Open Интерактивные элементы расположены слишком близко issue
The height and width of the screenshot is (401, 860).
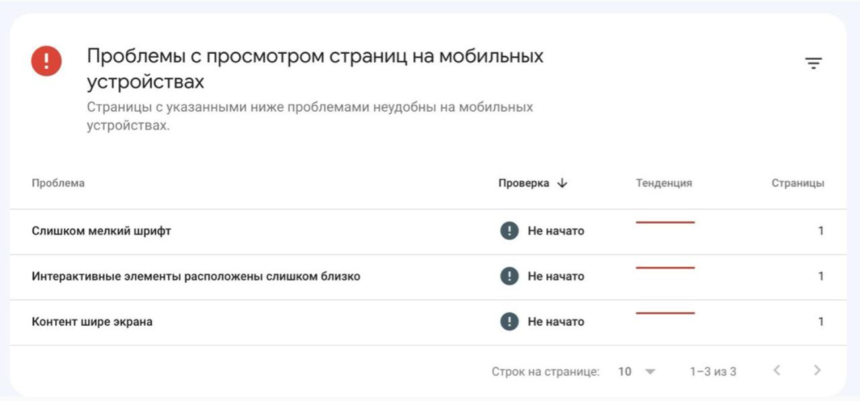click(196, 276)
